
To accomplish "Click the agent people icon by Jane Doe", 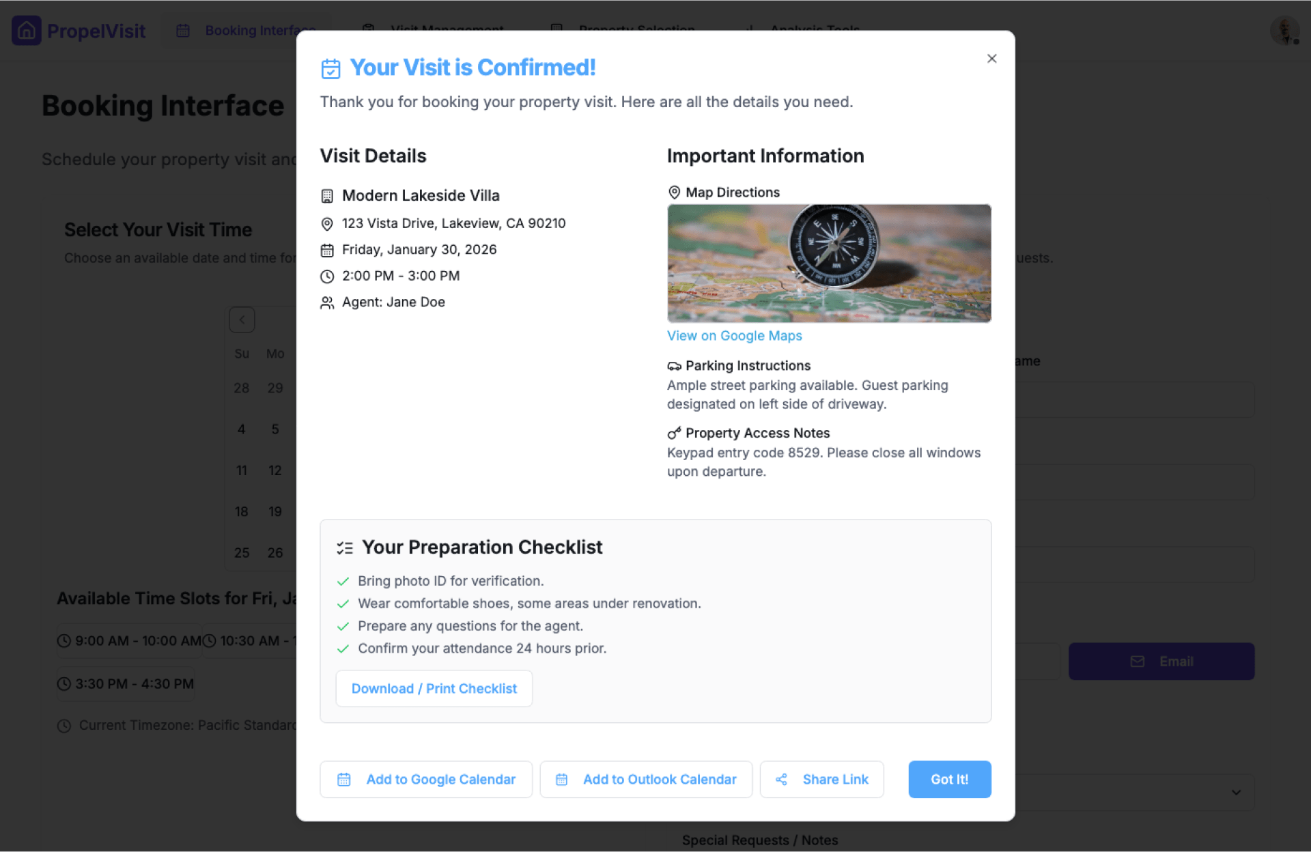I will pos(327,302).
